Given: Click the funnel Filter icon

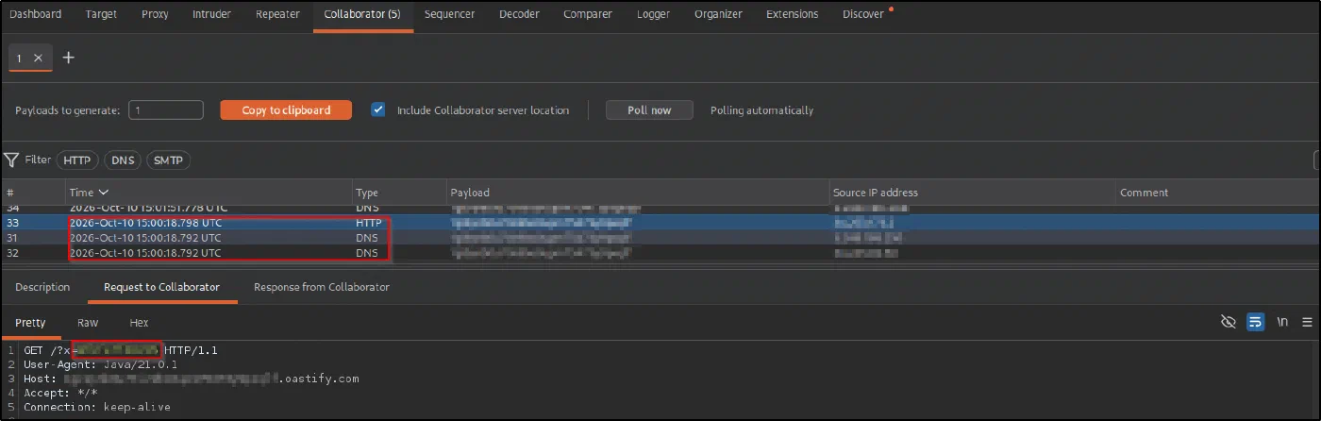Looking at the screenshot, I should [11, 160].
